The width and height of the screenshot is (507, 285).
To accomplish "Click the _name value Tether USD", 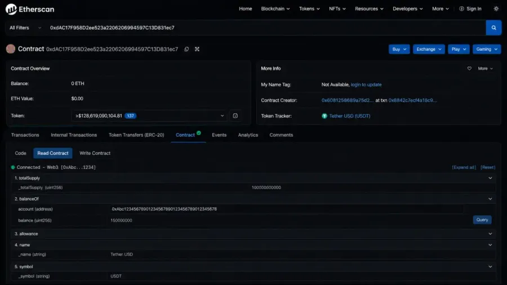I will (122, 254).
